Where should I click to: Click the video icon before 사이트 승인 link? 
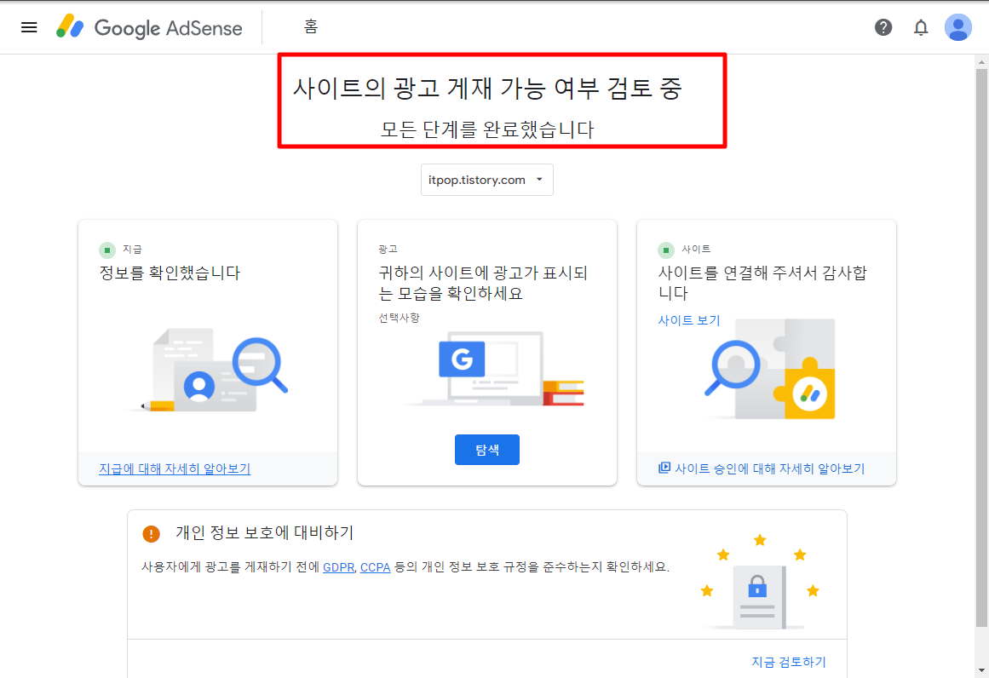[x=664, y=468]
